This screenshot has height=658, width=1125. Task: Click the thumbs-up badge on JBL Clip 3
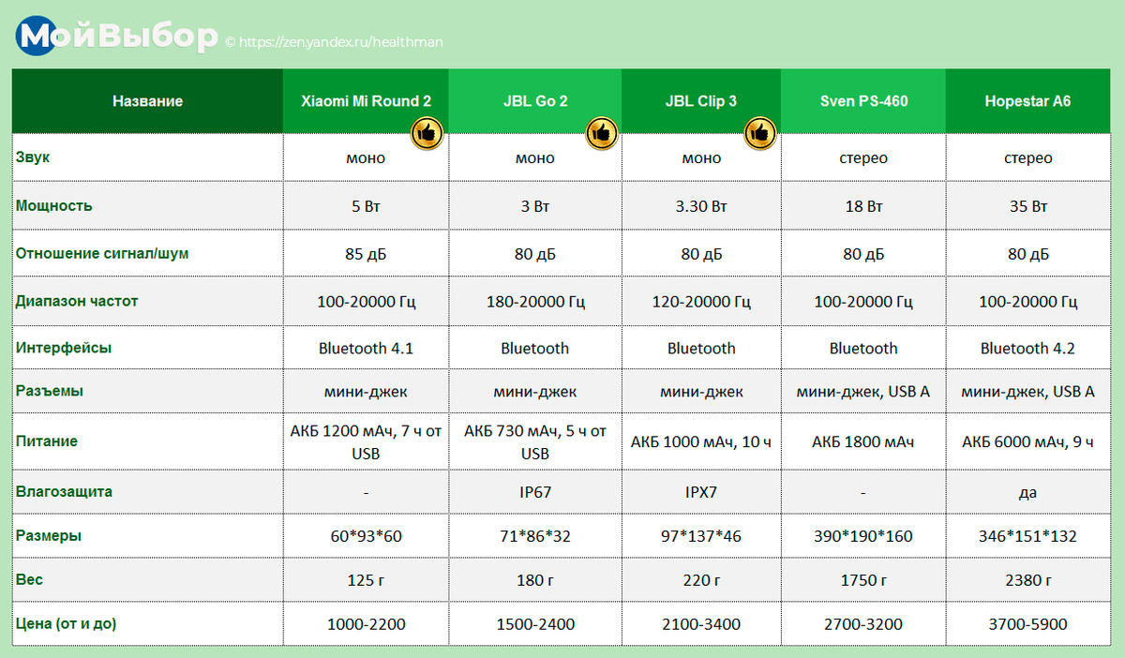click(x=760, y=134)
